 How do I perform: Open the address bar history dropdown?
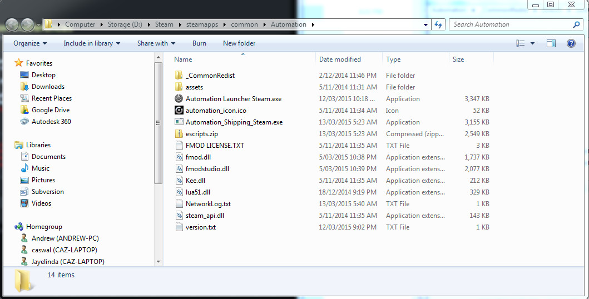(x=425, y=25)
